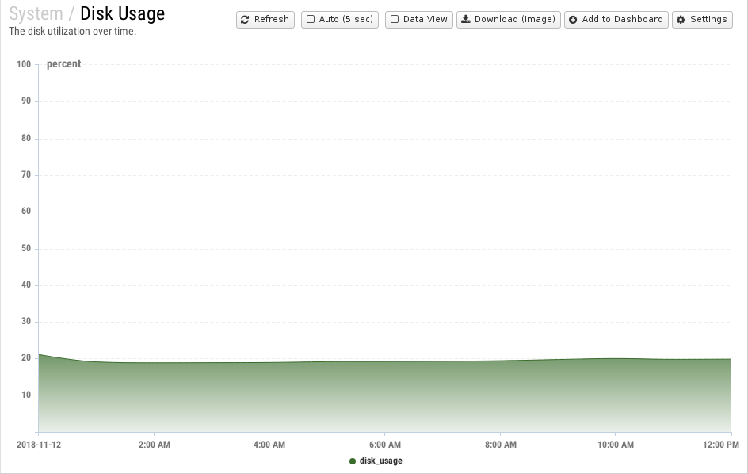Click the System breadcrumb link
The height and width of the screenshot is (474, 748).
coord(36,13)
